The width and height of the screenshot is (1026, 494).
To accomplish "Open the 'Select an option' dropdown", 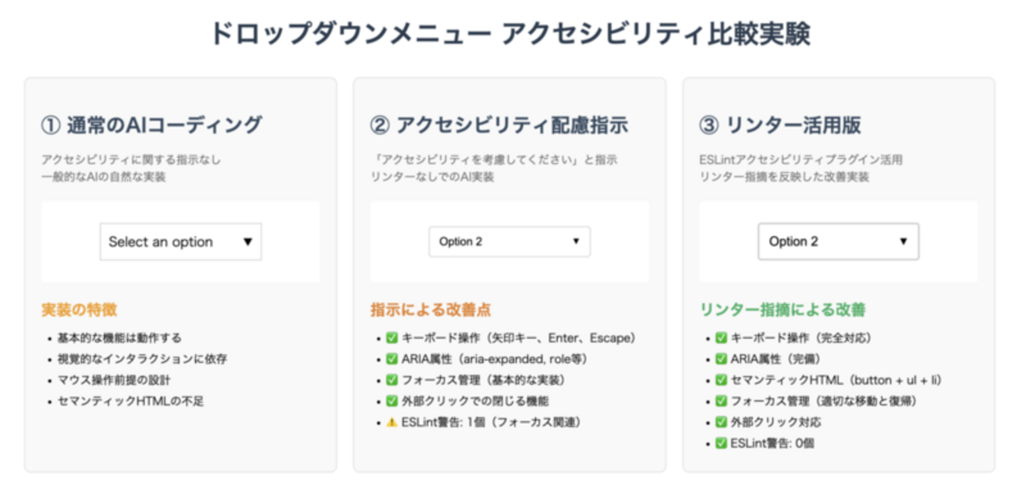I will tap(181, 241).
